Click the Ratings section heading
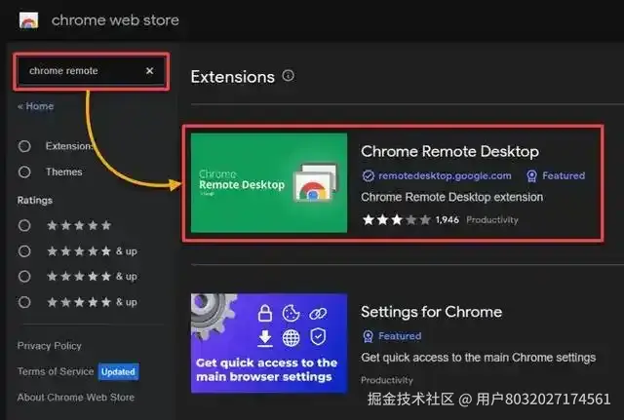Viewport: 624px width, 420px height. 35,200
